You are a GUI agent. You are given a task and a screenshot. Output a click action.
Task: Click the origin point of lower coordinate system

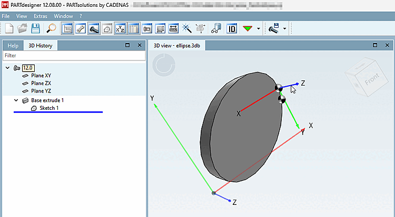pos(214,193)
